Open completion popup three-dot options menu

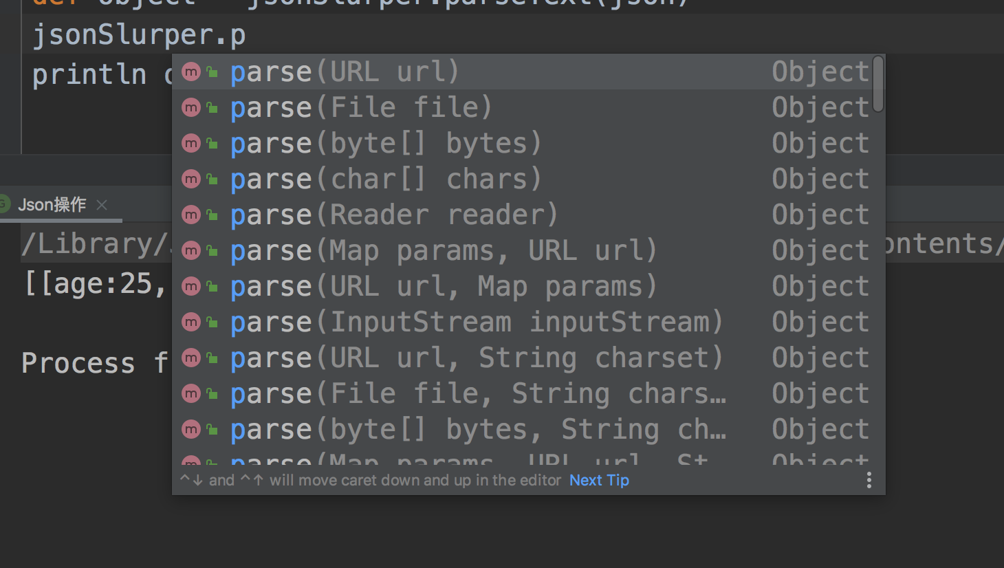click(869, 480)
